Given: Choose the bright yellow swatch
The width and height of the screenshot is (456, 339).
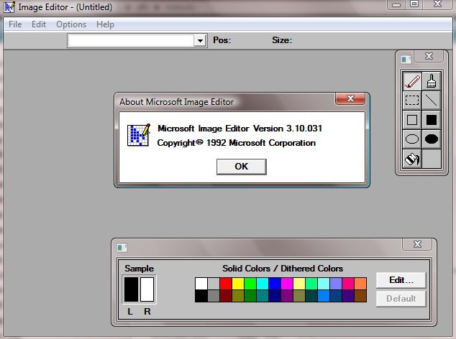Looking at the screenshot, I should (x=238, y=284).
